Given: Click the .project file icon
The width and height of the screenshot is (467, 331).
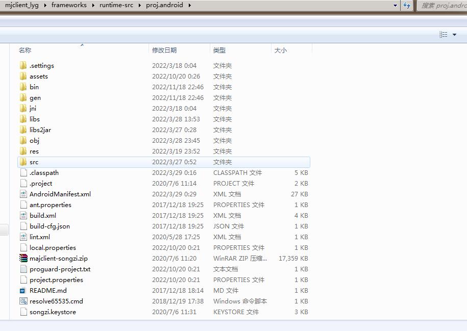Looking at the screenshot, I should coord(23,184).
